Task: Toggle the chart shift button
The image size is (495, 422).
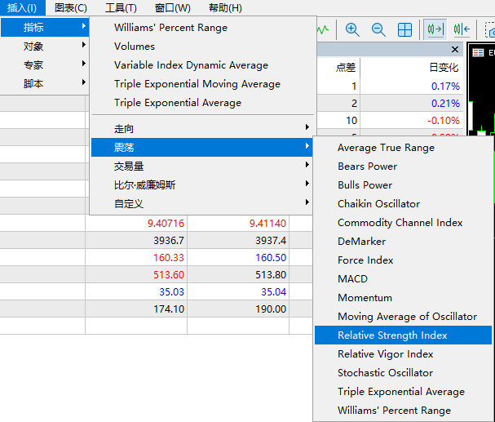Action: [462, 30]
